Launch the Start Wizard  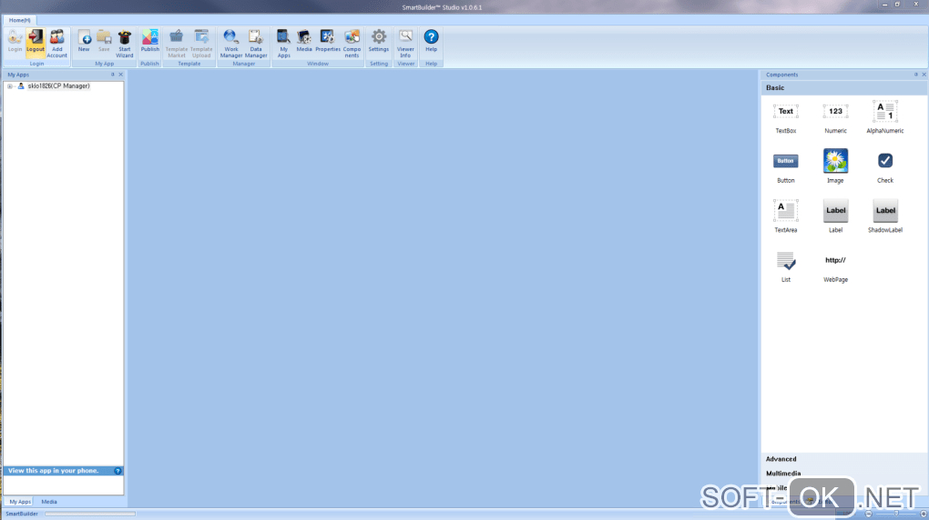pos(125,44)
